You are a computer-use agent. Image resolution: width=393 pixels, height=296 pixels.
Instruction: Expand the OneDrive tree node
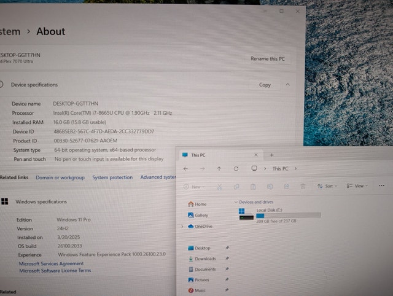(182, 227)
